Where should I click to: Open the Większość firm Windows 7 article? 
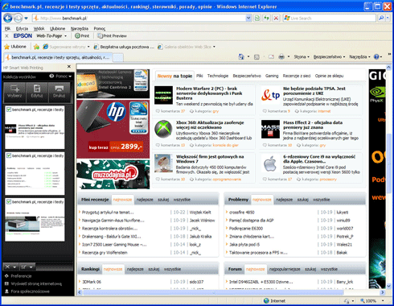(210, 159)
